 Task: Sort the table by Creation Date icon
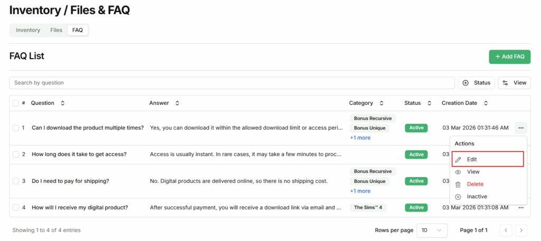click(486, 103)
